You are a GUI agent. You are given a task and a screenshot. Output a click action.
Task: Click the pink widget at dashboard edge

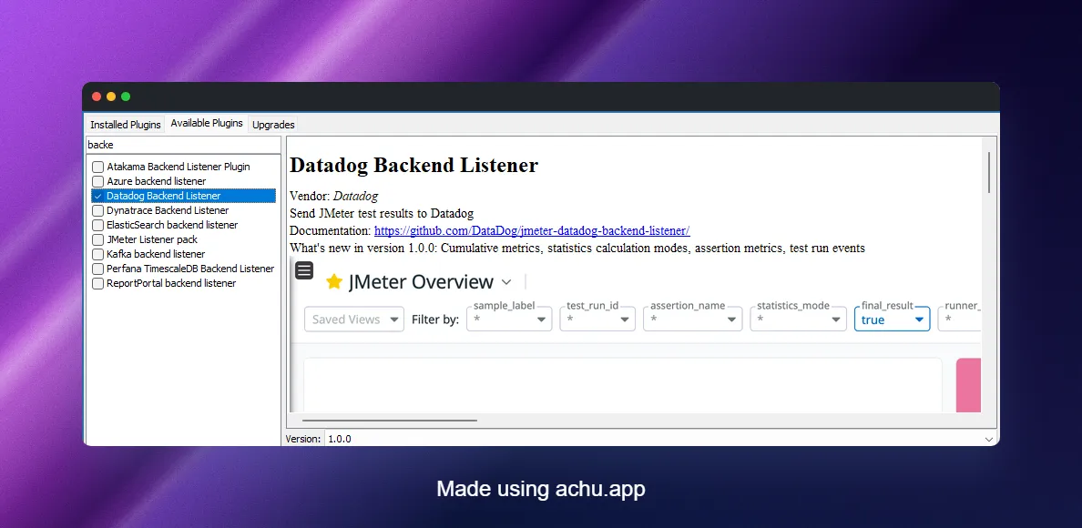click(969, 385)
